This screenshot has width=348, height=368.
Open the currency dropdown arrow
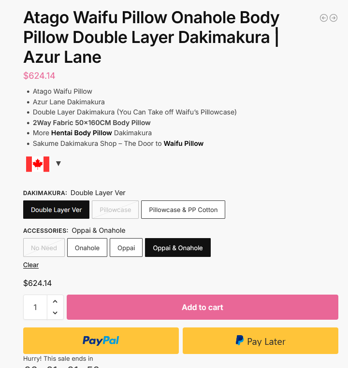[x=58, y=163]
